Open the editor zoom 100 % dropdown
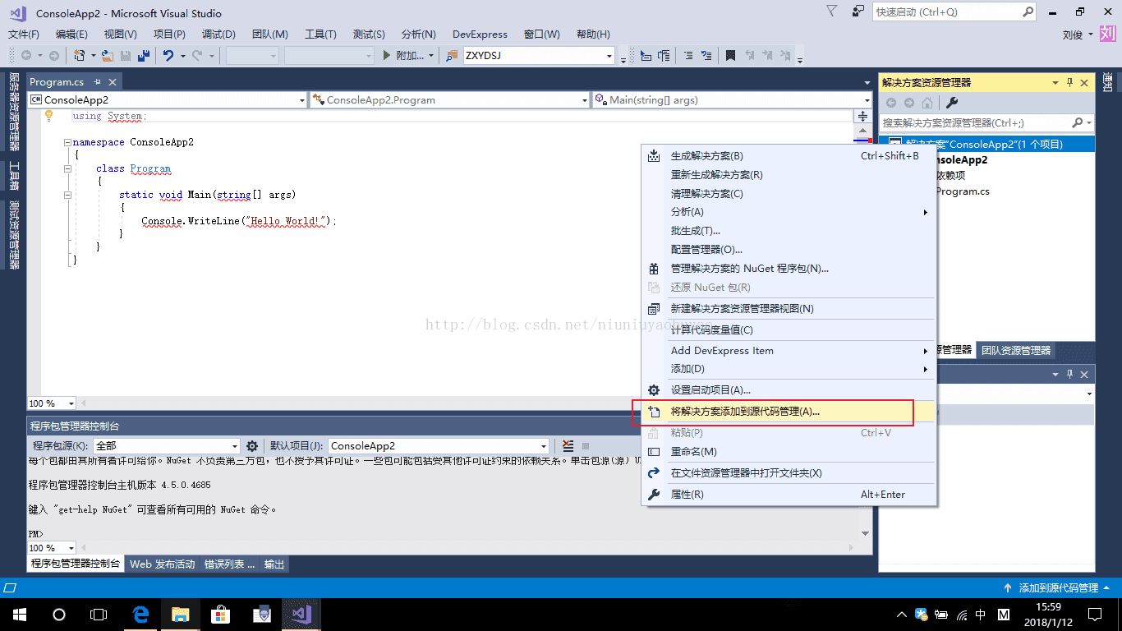Viewport: 1122px width, 631px height. pyautogui.click(x=71, y=403)
